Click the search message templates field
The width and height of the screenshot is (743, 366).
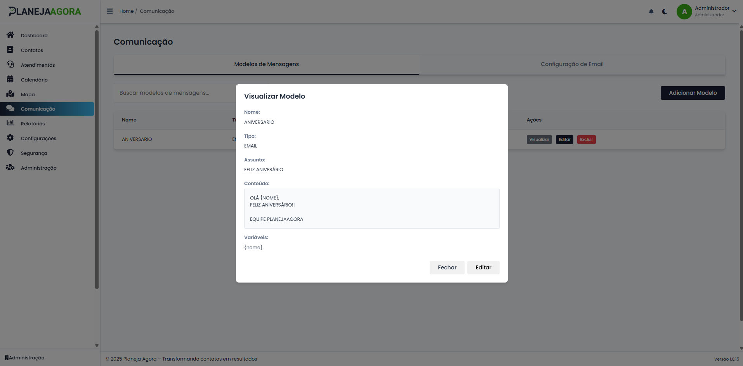(175, 93)
